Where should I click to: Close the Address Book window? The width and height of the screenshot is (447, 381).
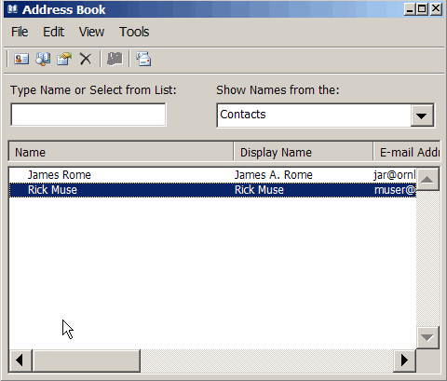436,9
